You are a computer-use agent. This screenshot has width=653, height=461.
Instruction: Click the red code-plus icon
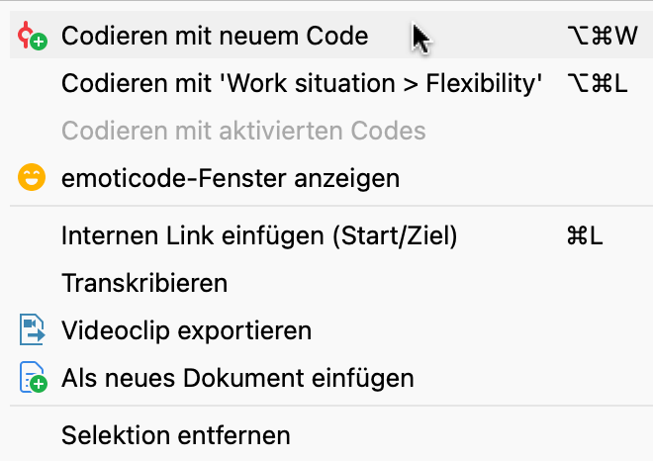tap(32, 38)
